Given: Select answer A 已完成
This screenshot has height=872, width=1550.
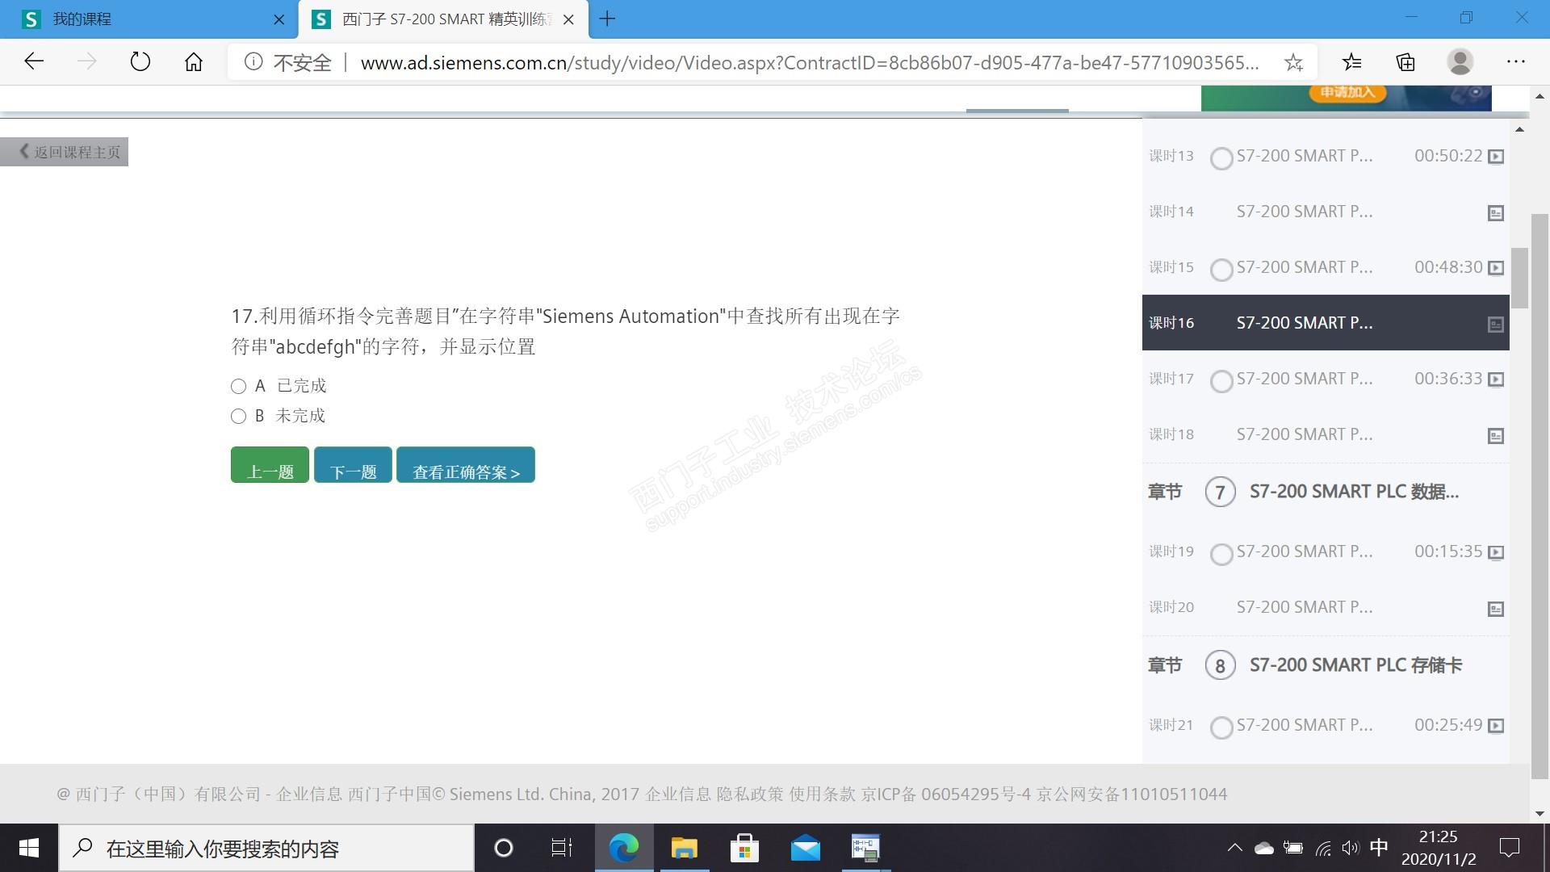Looking at the screenshot, I should click(238, 387).
